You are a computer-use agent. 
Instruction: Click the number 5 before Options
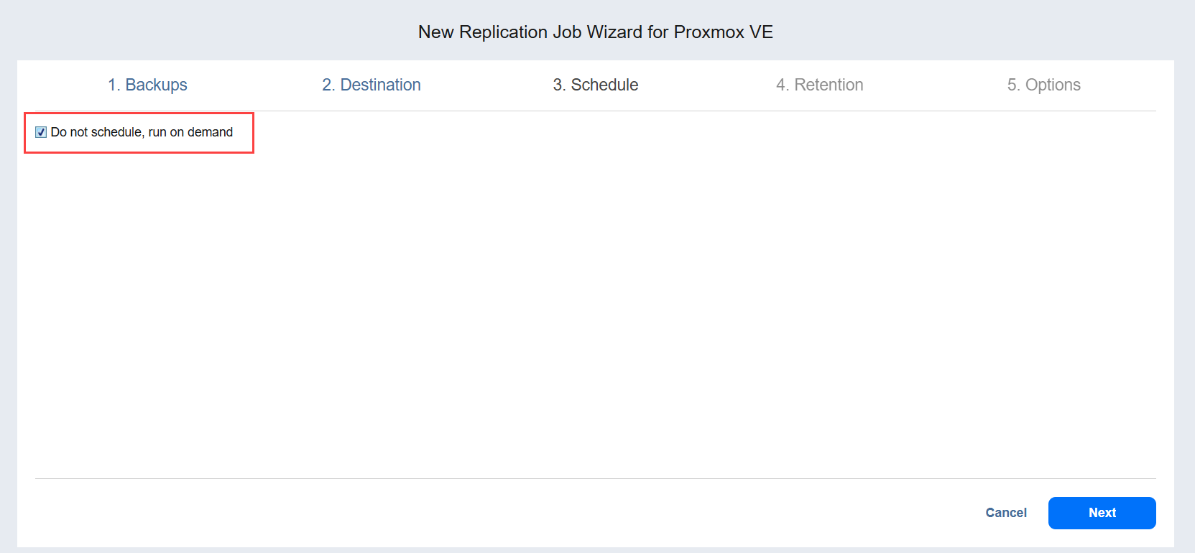(1012, 85)
